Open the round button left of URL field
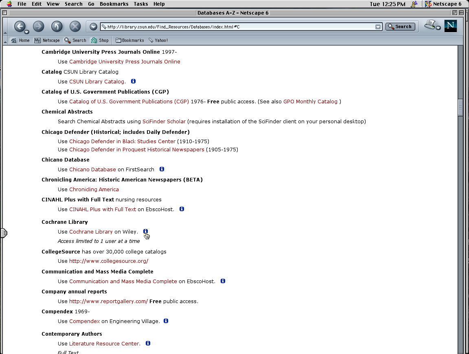This screenshot has height=354, width=469. point(93,26)
